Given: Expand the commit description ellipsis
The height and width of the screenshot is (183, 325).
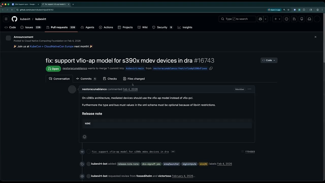Looking at the screenshot, I should 173,152.
